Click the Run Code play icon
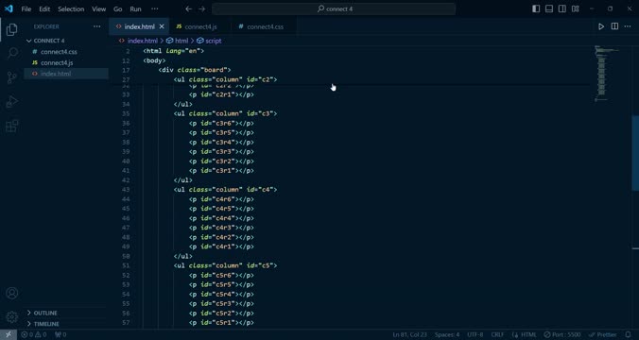Viewport: 639px width, 340px height. pos(601,26)
